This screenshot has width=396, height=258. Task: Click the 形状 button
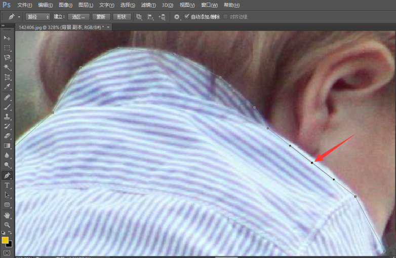122,17
